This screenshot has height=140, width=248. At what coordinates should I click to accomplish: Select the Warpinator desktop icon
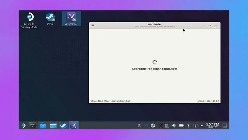click(71, 19)
